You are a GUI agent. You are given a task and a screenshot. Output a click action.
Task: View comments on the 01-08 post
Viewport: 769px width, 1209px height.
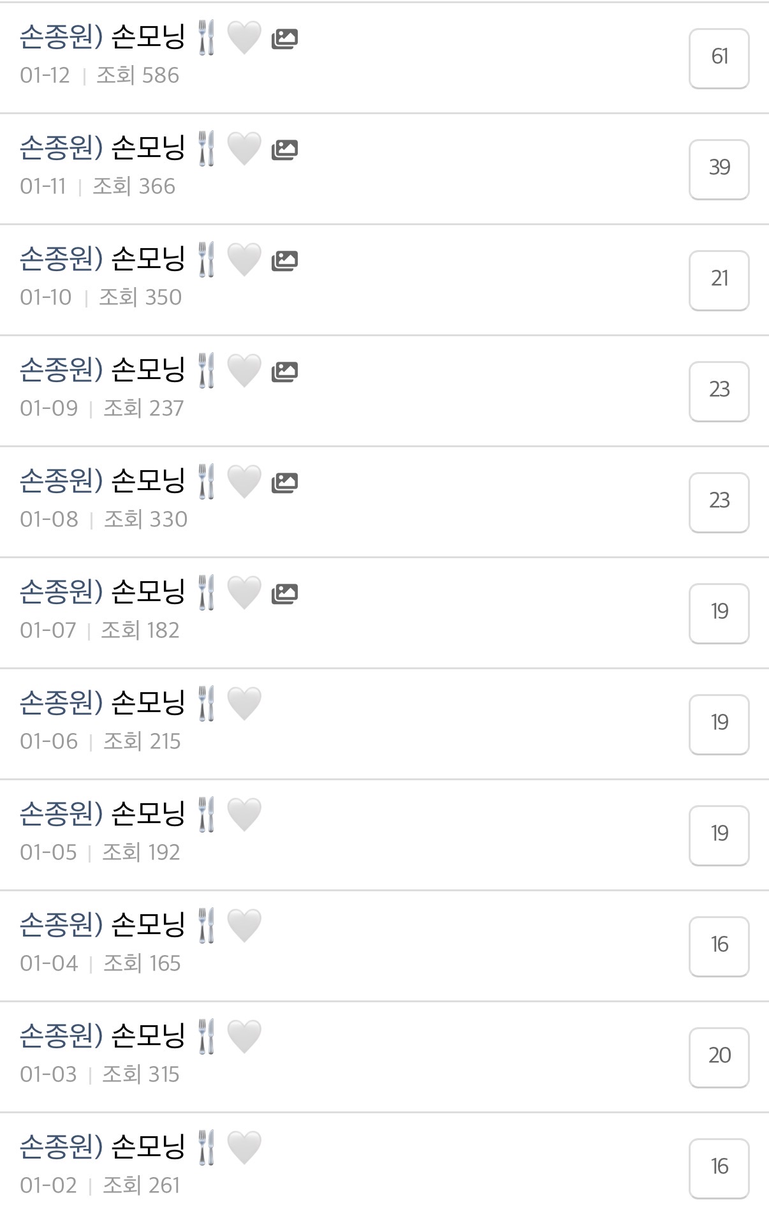click(x=719, y=502)
